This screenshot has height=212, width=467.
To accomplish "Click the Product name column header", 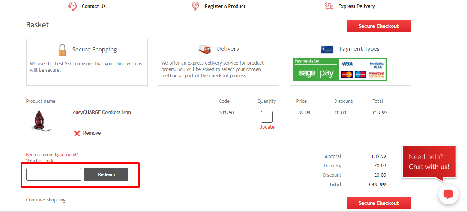I will point(41,101).
